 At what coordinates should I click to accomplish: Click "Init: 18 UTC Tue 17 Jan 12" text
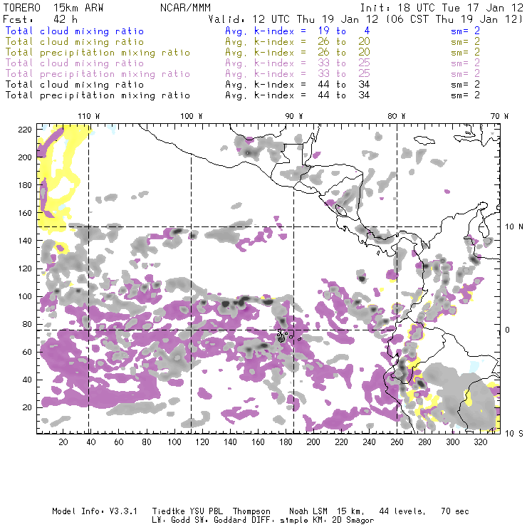pos(442,8)
